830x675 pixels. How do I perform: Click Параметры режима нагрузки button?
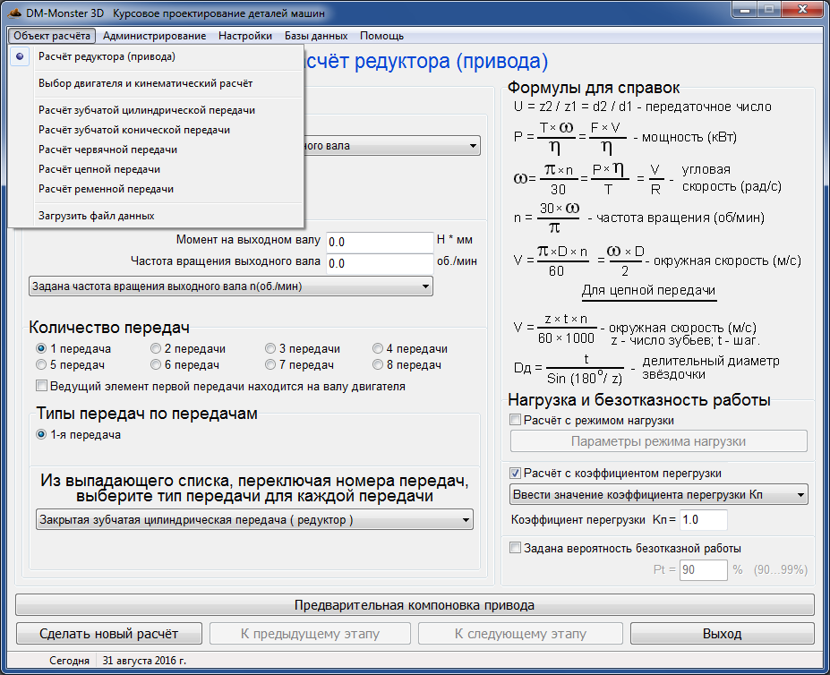point(658,441)
